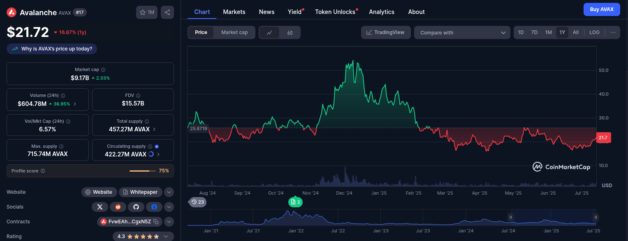628x241 pixels.
Task: Click the Circulating supply info icon
Action: (150, 147)
